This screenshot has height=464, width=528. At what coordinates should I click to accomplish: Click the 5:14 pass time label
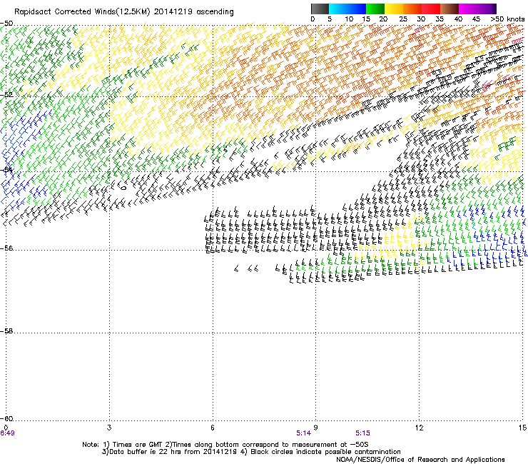point(303,433)
